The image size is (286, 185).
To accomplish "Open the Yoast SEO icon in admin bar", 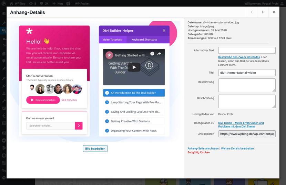I will 68,3.
